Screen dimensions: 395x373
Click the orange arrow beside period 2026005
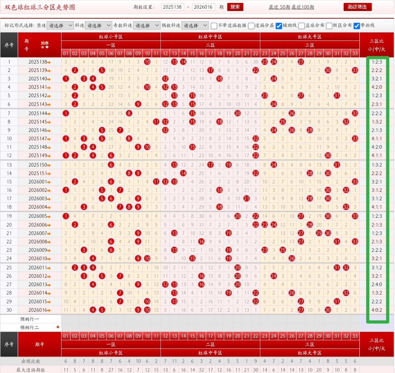[x=49, y=217]
